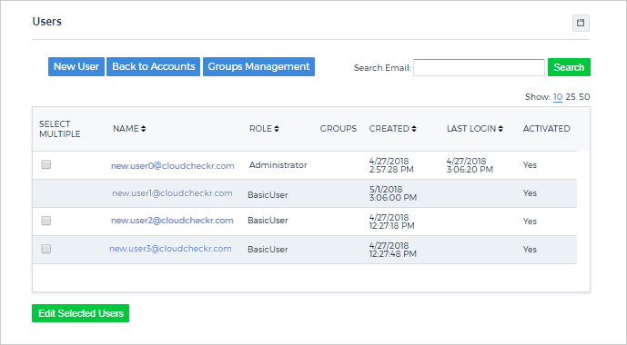Viewport: 627px width, 345px height.
Task: Select the checkbox for new.user2@cloudcheckr.com
Action: pos(46,221)
